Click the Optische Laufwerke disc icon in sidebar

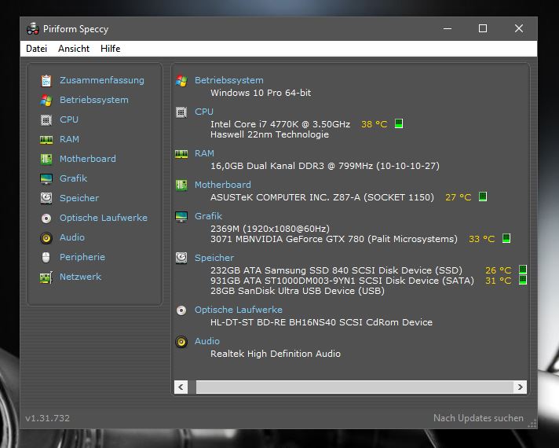(x=46, y=218)
